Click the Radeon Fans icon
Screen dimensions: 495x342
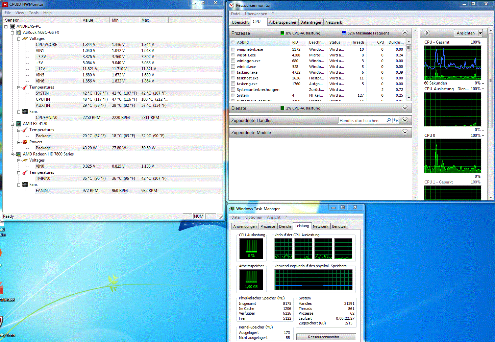[25, 185]
